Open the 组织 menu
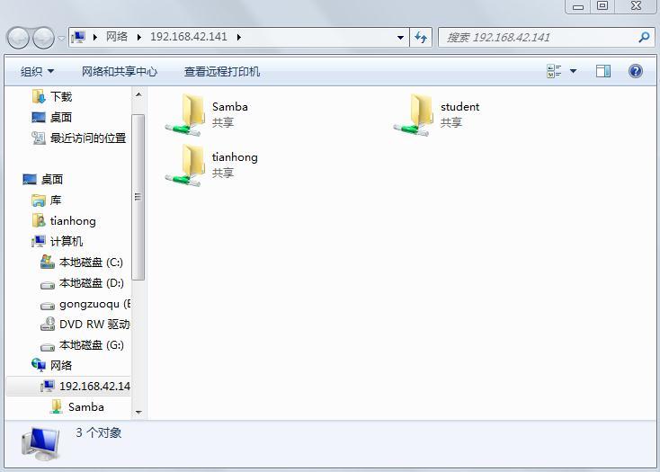 coord(37,72)
